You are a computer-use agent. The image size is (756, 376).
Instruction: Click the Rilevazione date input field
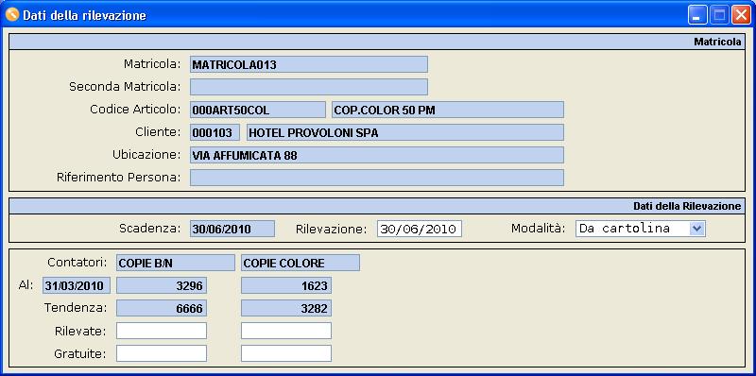(420, 229)
